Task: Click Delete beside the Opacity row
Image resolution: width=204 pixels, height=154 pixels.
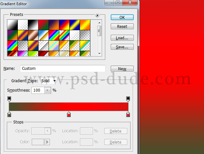Action: tap(116, 131)
